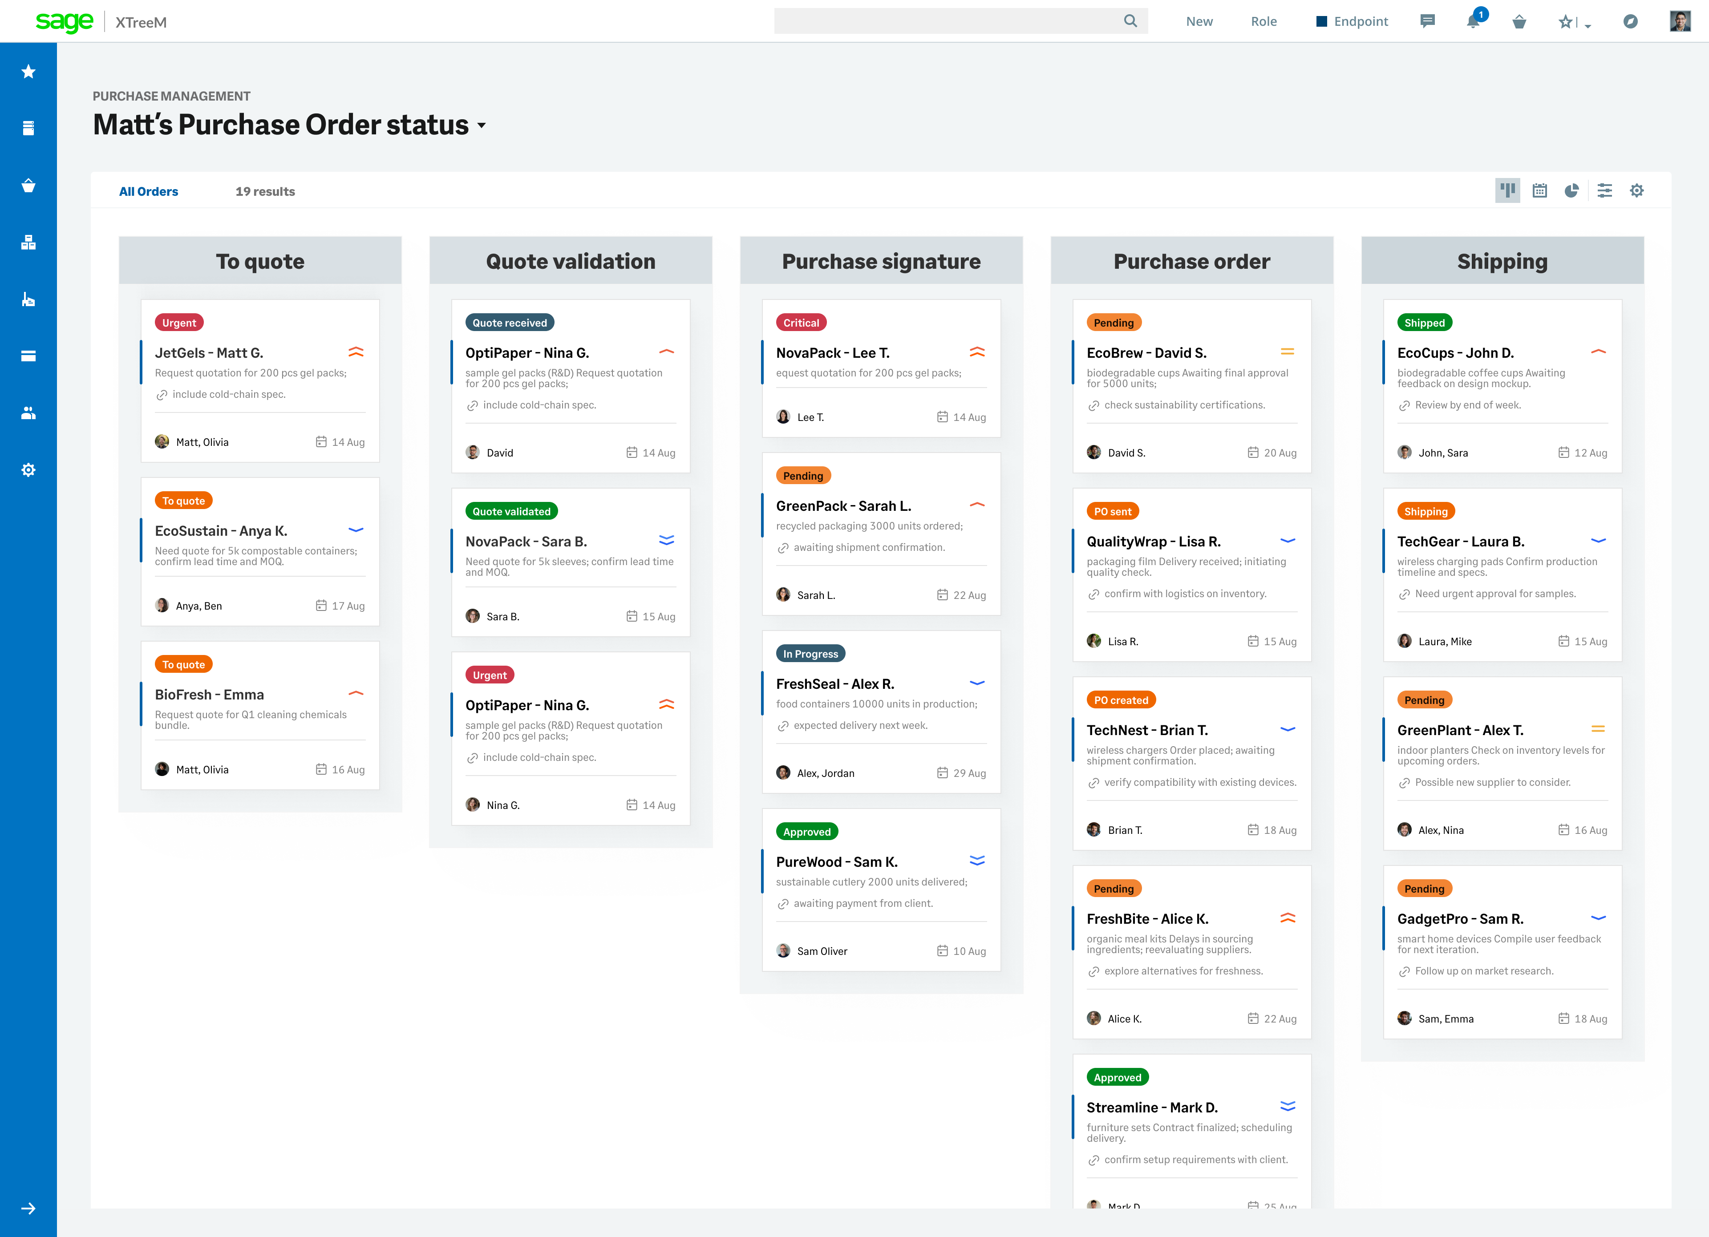1709x1237 pixels.
Task: Open the board filter settings sliders
Action: pos(1605,190)
